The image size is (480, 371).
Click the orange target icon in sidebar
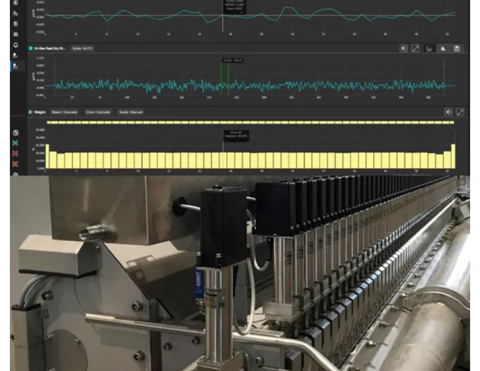coord(15,164)
